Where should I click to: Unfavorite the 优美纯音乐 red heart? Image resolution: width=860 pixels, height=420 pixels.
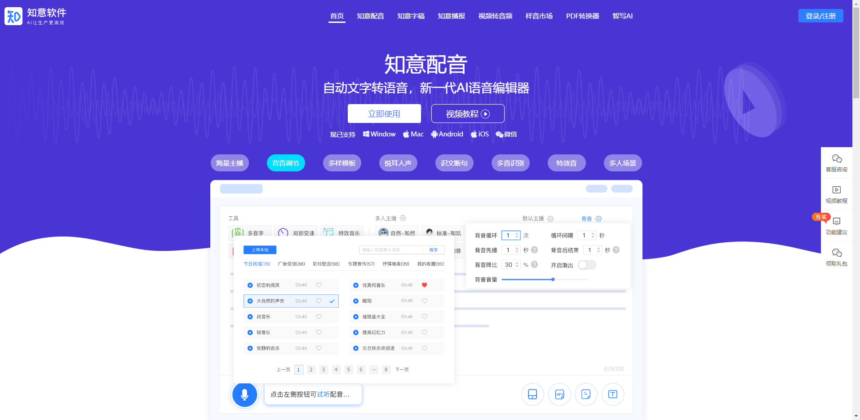point(424,285)
